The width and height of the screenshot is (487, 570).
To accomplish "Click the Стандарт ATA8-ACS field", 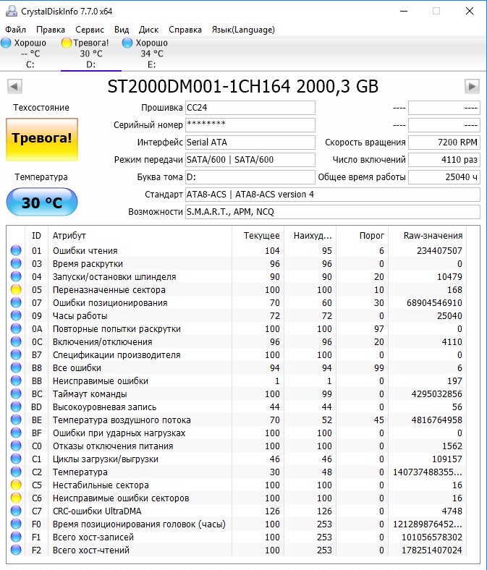I will click(x=333, y=195).
